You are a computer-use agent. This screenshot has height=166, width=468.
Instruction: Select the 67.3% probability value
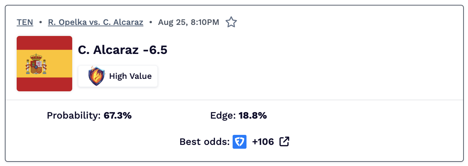point(118,116)
